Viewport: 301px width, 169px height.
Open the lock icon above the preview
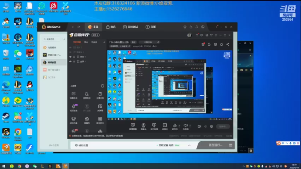click(209, 44)
